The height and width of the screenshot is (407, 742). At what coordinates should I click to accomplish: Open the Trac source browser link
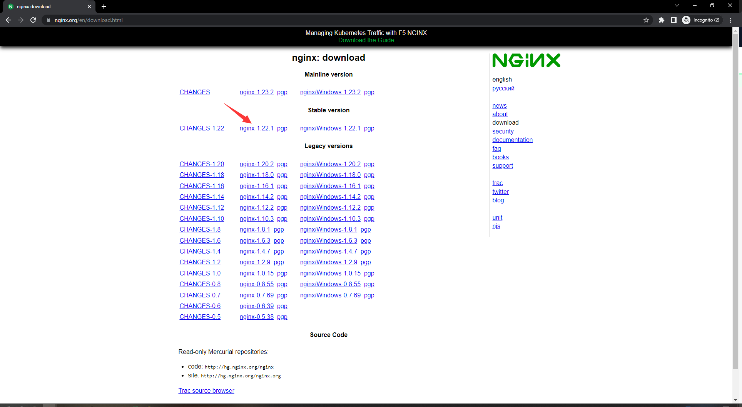tap(206, 390)
